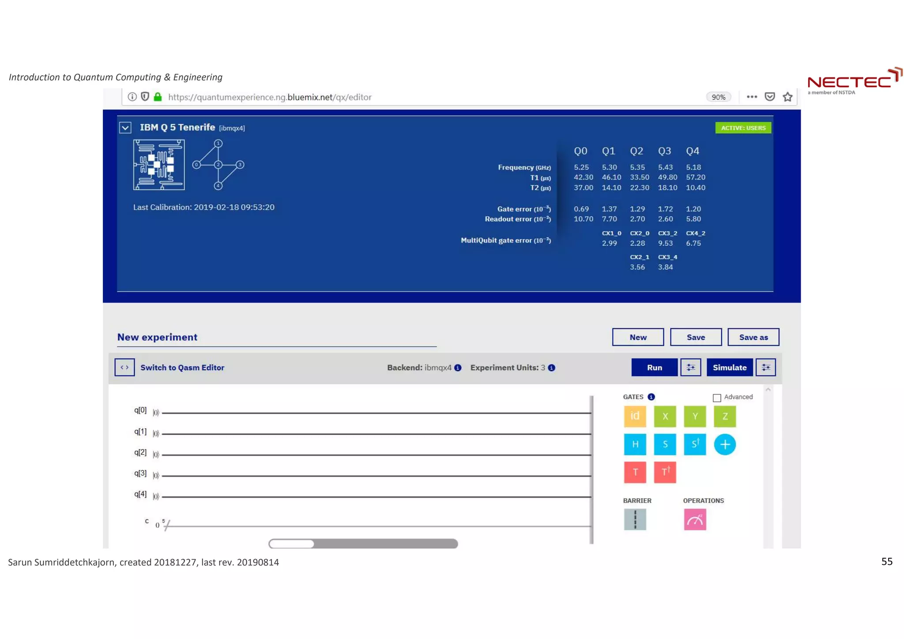Open the Simulate settings sliders icon
904x639 pixels.
pos(765,367)
